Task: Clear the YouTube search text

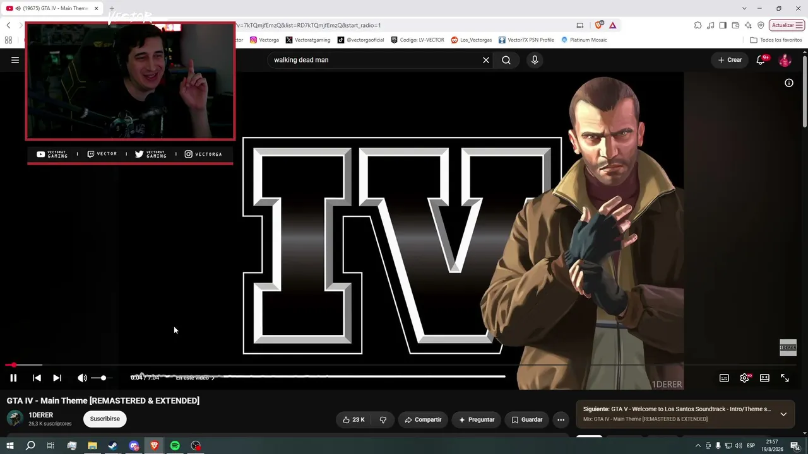Action: point(486,60)
